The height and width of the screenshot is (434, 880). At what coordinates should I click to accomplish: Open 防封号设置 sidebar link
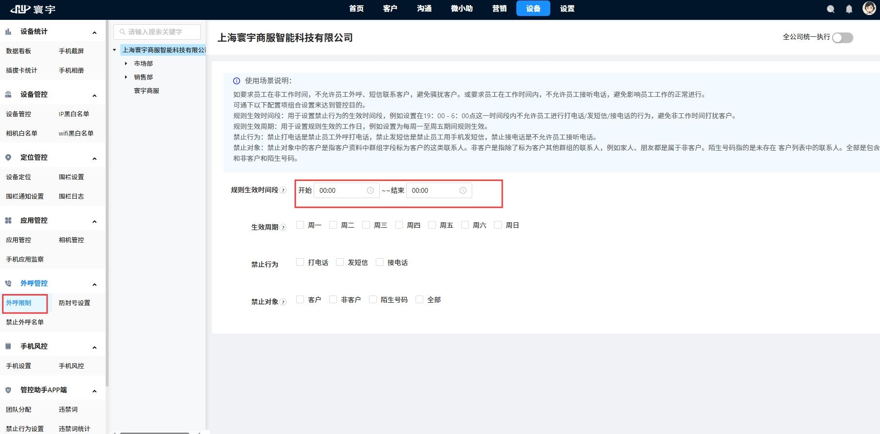[74, 303]
